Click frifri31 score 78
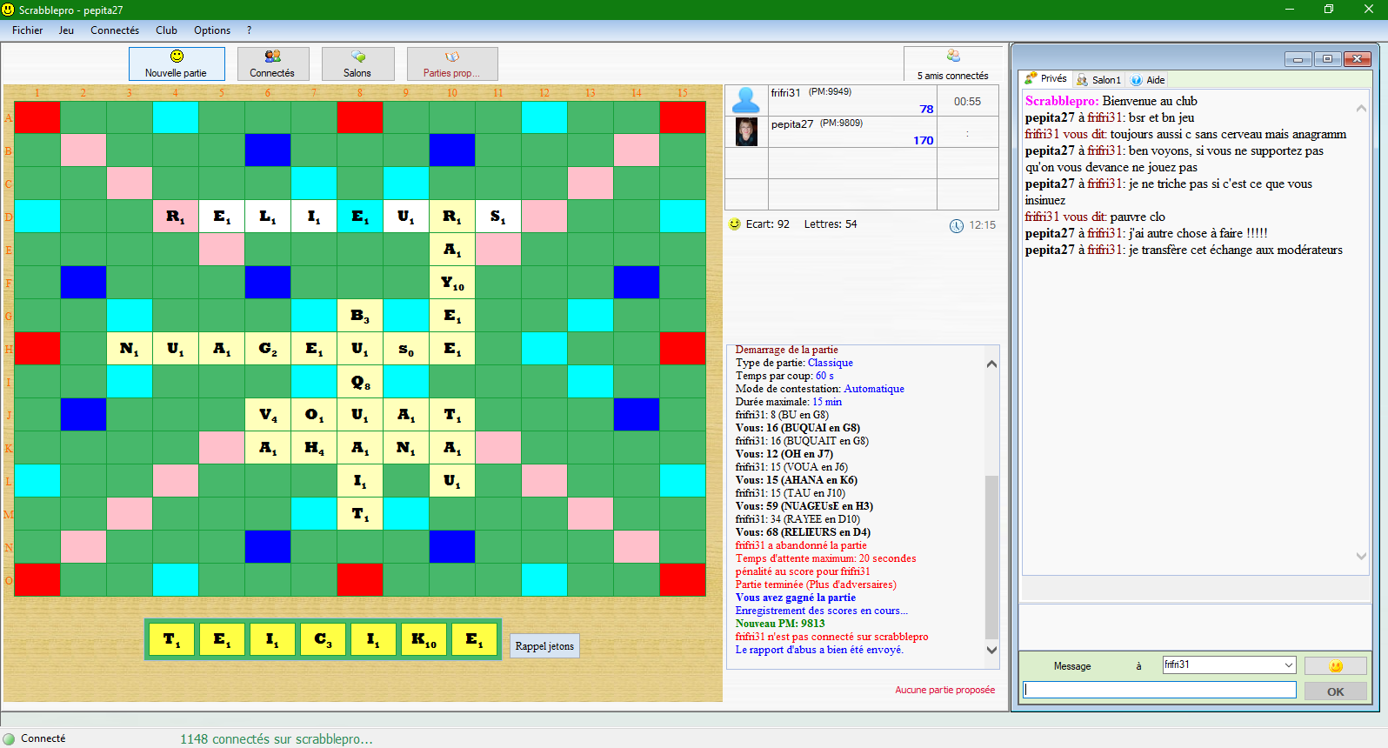This screenshot has height=748, width=1388. click(x=926, y=109)
